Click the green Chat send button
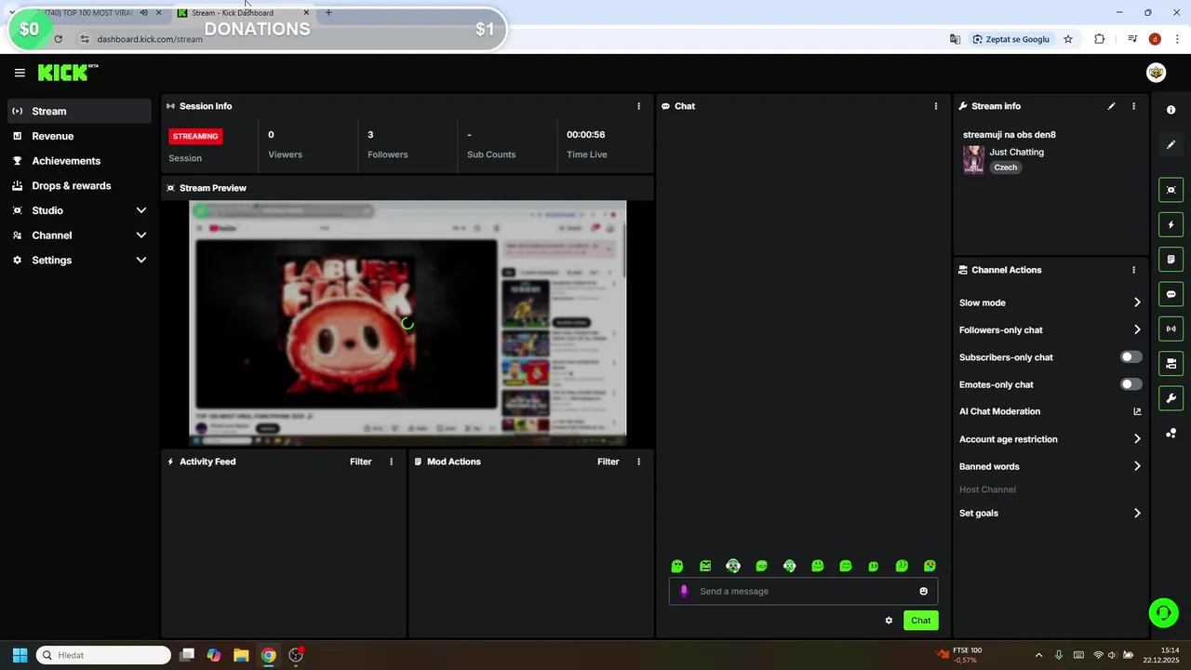This screenshot has height=670, width=1191. click(920, 621)
